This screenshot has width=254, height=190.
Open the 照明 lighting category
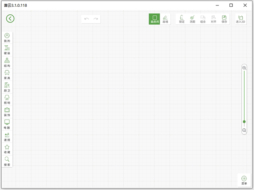(7, 100)
